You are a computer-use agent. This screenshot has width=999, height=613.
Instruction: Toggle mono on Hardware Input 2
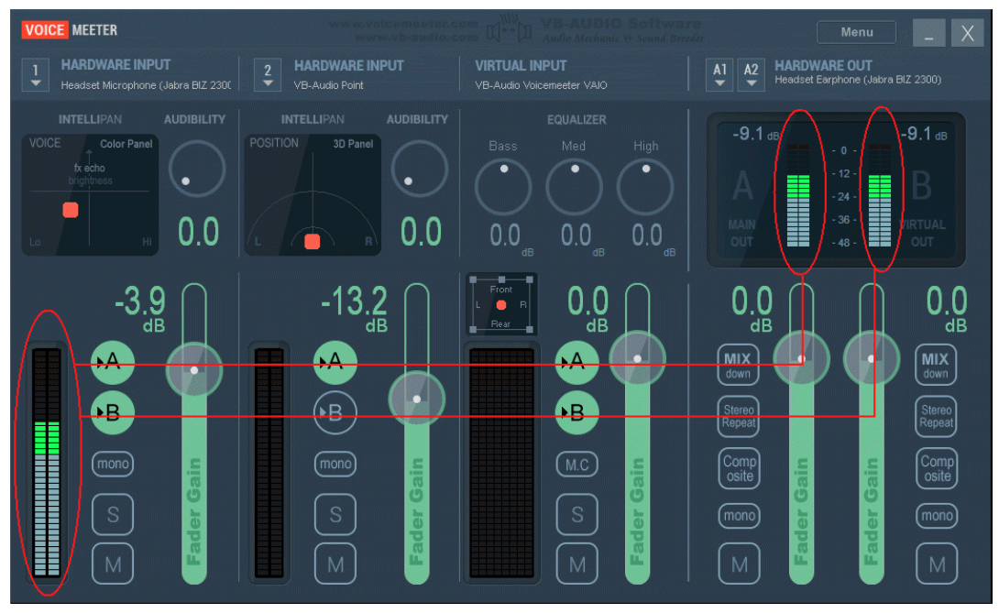point(335,464)
